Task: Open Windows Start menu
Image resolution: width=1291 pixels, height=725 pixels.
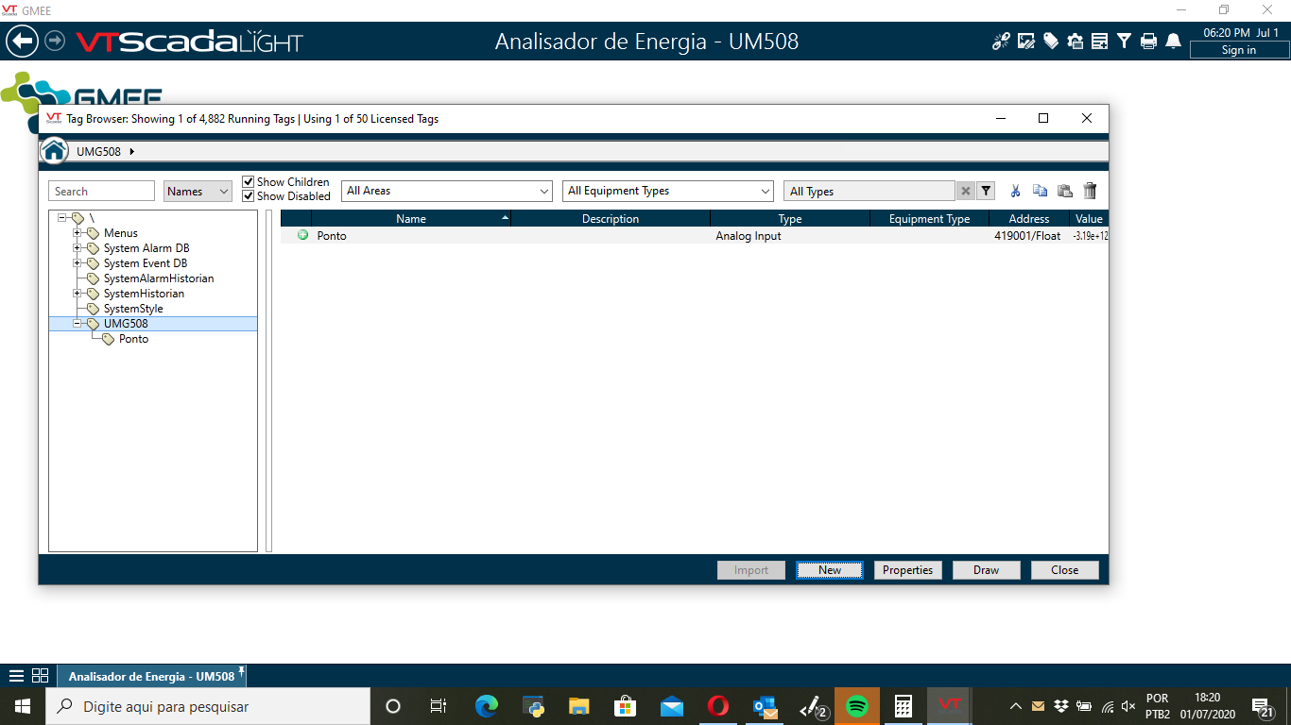Action: coord(22,706)
